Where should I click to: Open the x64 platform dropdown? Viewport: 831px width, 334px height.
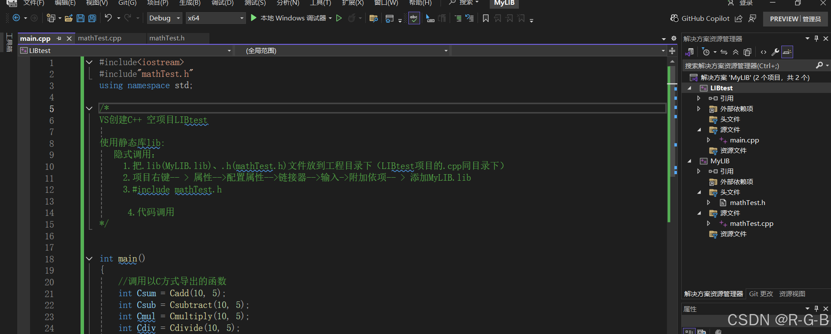[x=215, y=18]
